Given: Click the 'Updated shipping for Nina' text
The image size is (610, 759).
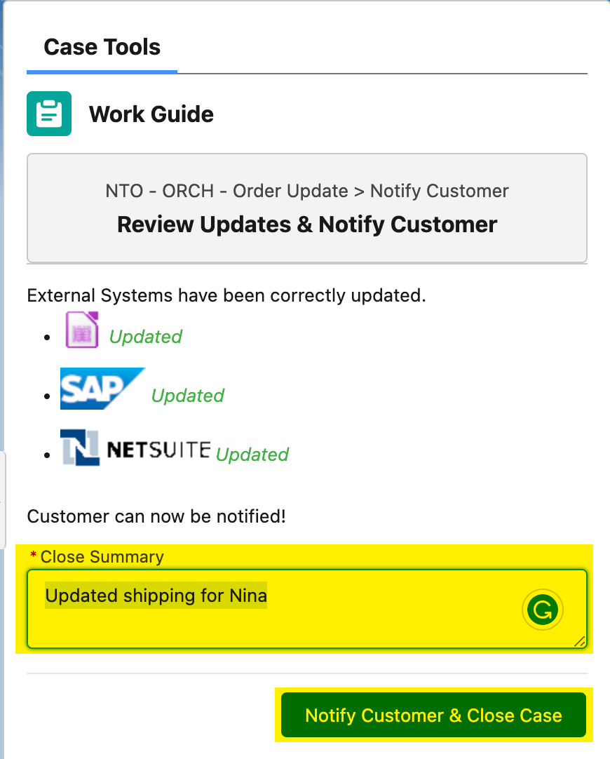Looking at the screenshot, I should tap(156, 596).
